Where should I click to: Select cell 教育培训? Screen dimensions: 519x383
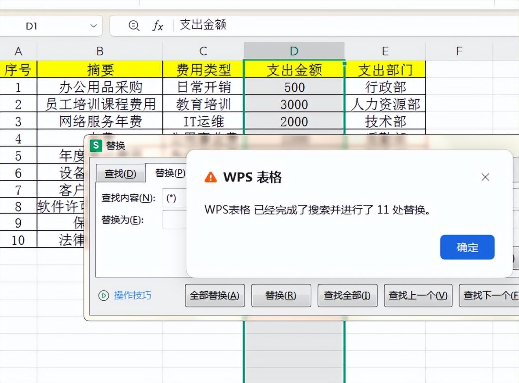[x=203, y=104]
